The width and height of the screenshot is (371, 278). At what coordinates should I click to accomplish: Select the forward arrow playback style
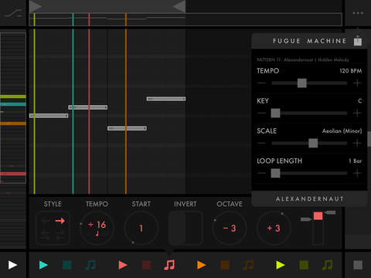(x=60, y=221)
